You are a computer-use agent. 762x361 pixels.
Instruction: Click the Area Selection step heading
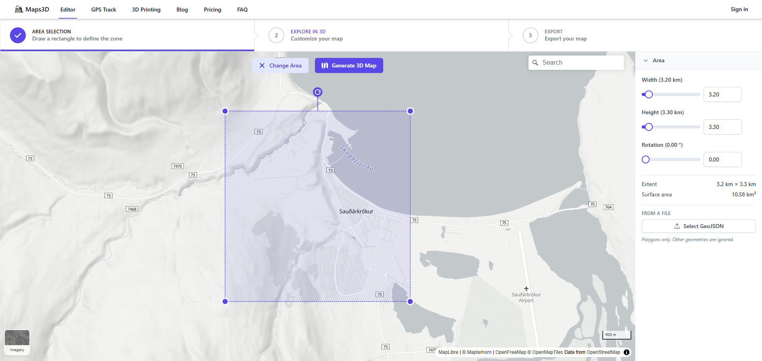pyautogui.click(x=52, y=32)
